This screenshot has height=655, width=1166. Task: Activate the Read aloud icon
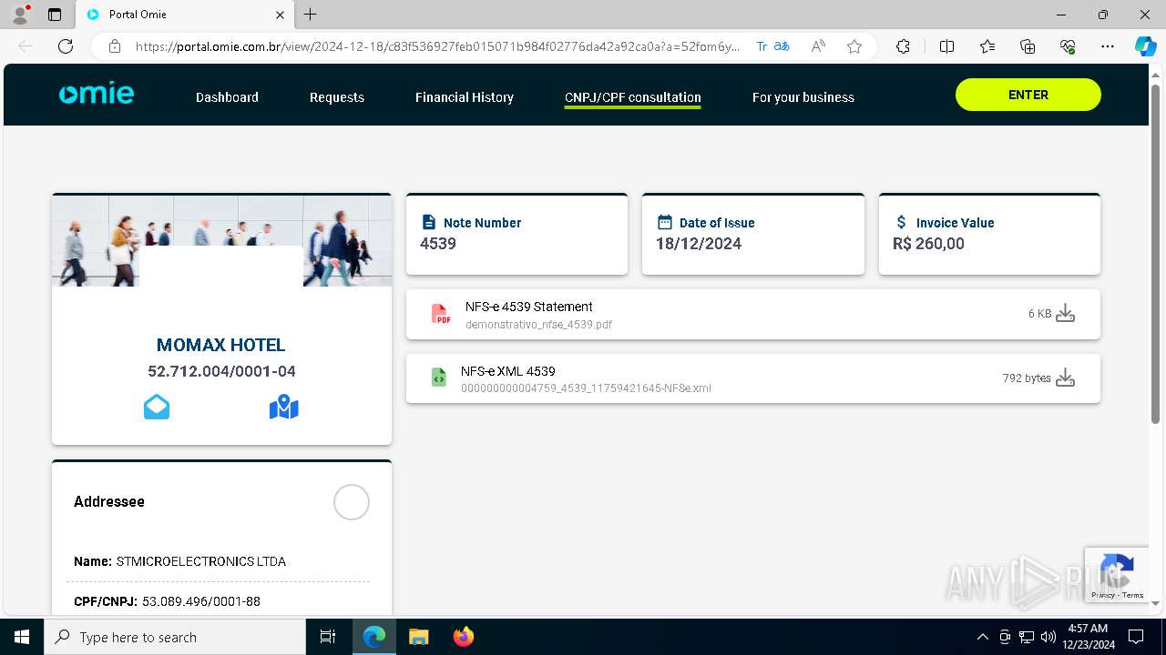818,46
